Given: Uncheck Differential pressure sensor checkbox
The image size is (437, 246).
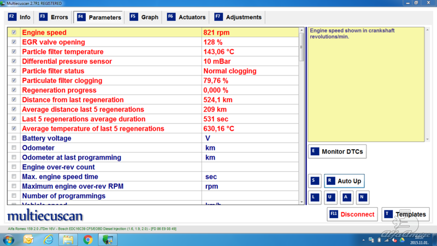Looking at the screenshot, I should 14,61.
